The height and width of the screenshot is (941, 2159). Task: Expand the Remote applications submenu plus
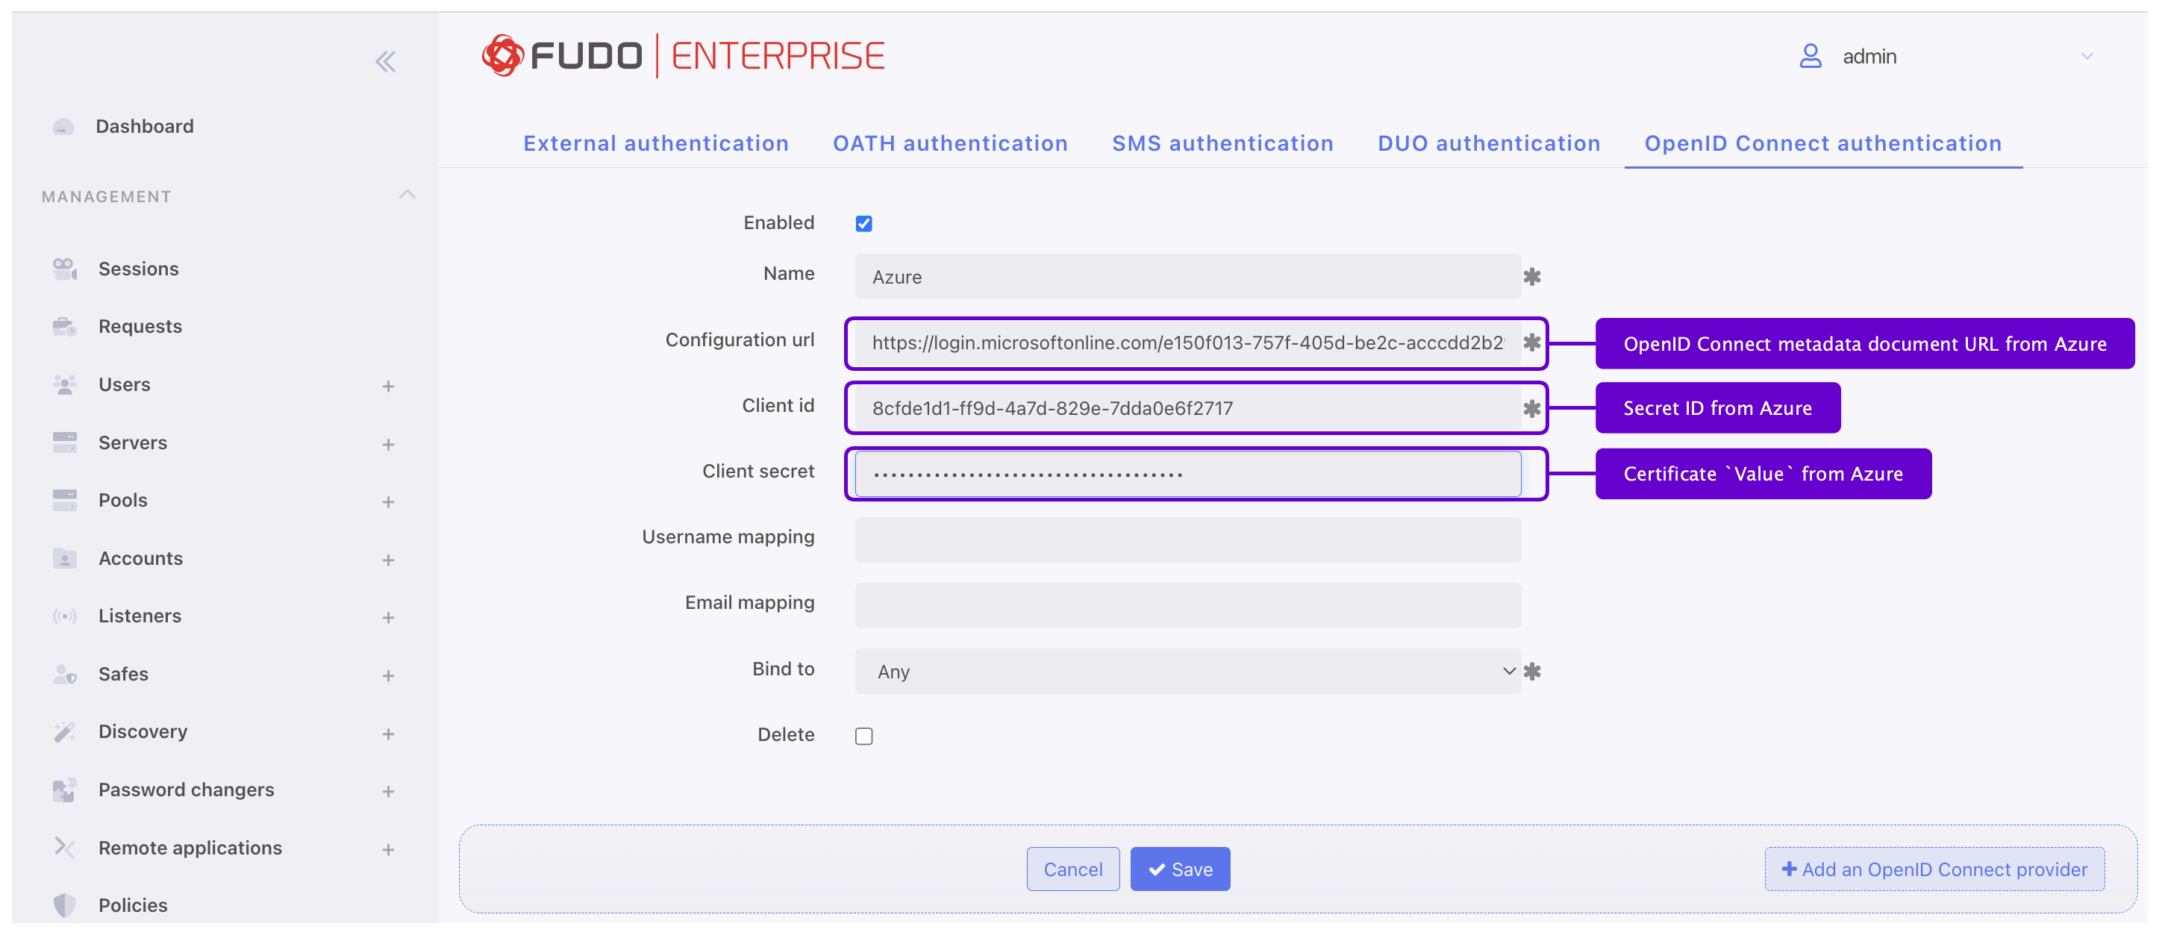point(388,850)
